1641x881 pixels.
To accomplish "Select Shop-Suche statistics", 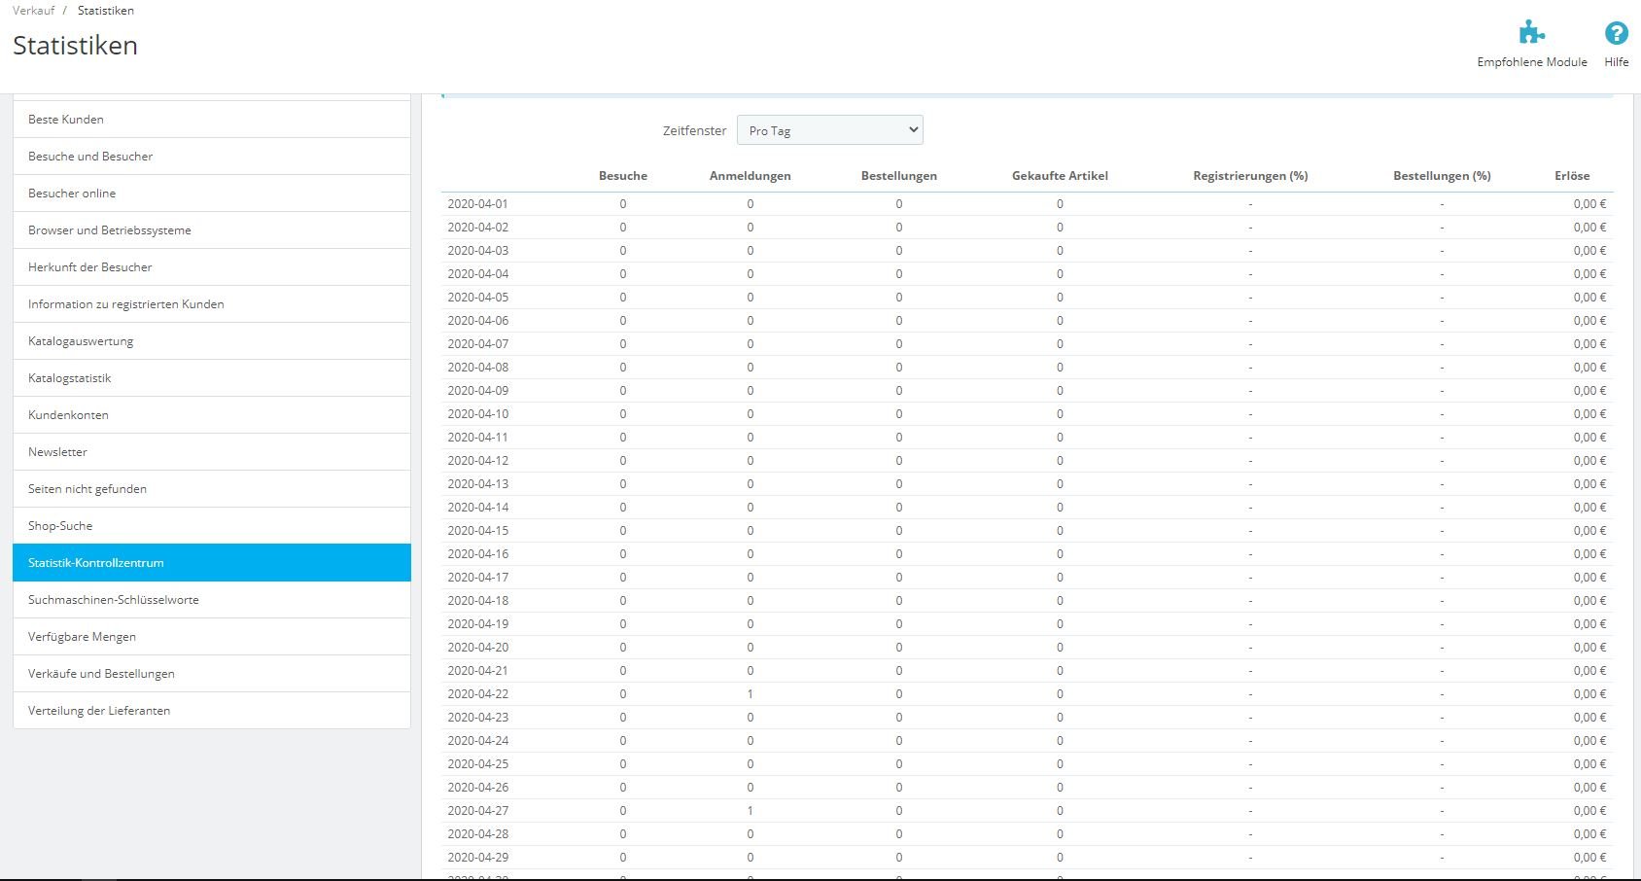I will pos(212,526).
